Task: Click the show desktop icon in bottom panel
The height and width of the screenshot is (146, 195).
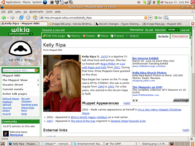Action: click(3, 144)
